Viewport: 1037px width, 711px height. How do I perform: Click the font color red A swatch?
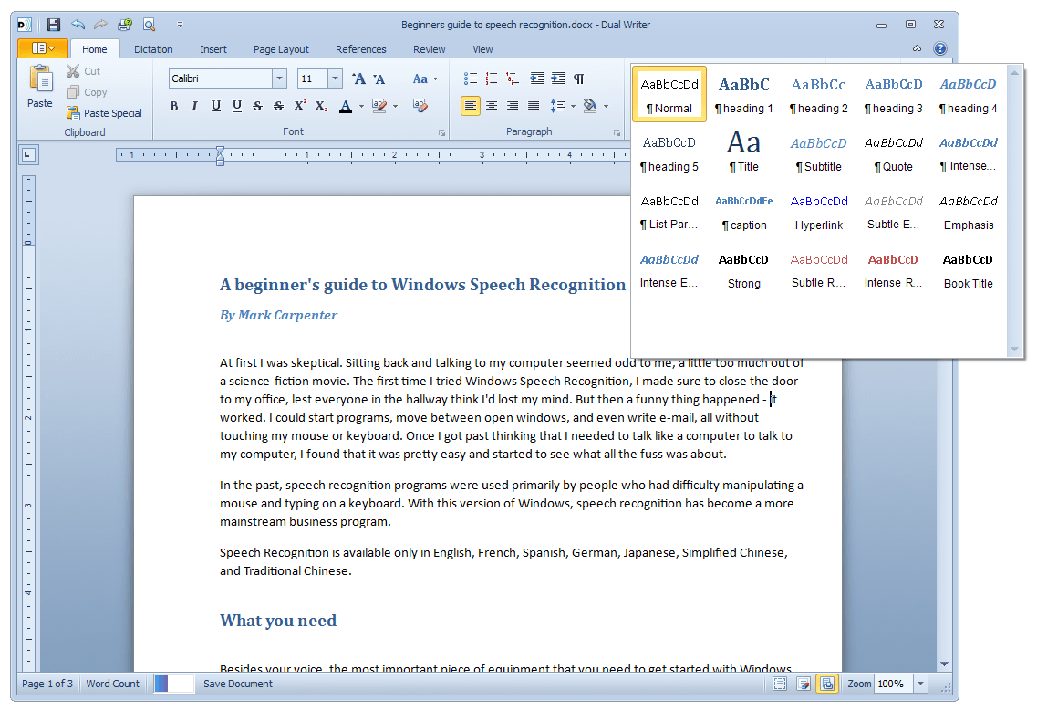(346, 106)
